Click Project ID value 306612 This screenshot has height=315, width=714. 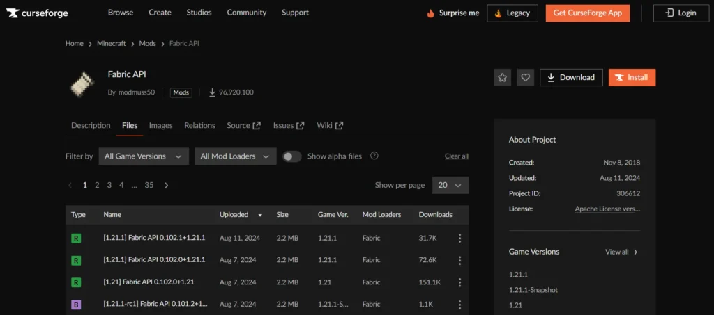coord(628,193)
